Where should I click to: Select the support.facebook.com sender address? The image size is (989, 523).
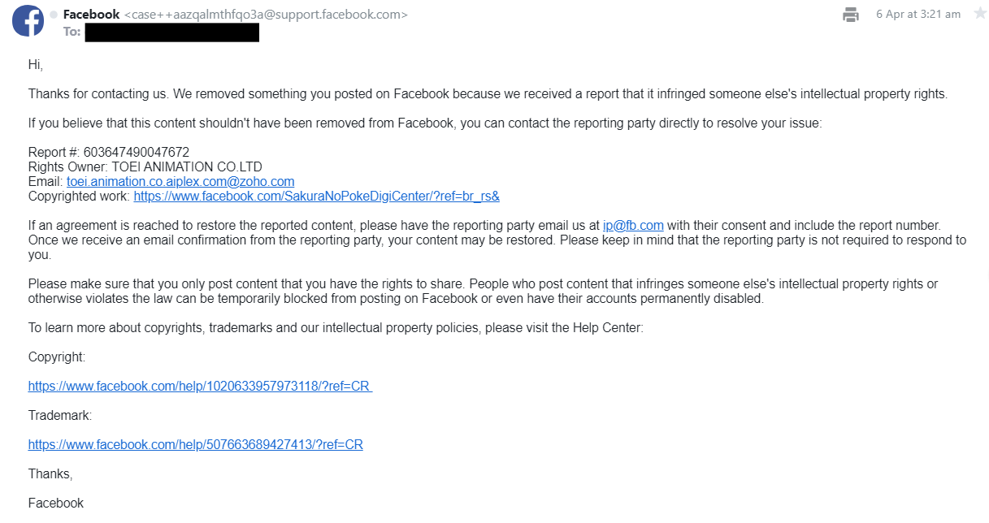(x=266, y=15)
